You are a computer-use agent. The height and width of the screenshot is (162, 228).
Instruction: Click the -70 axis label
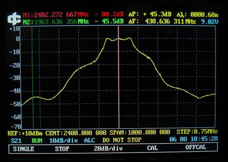coord(16,127)
